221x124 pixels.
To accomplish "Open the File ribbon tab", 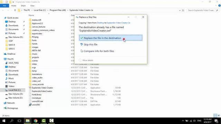I will pyautogui.click(x=4, y=6).
